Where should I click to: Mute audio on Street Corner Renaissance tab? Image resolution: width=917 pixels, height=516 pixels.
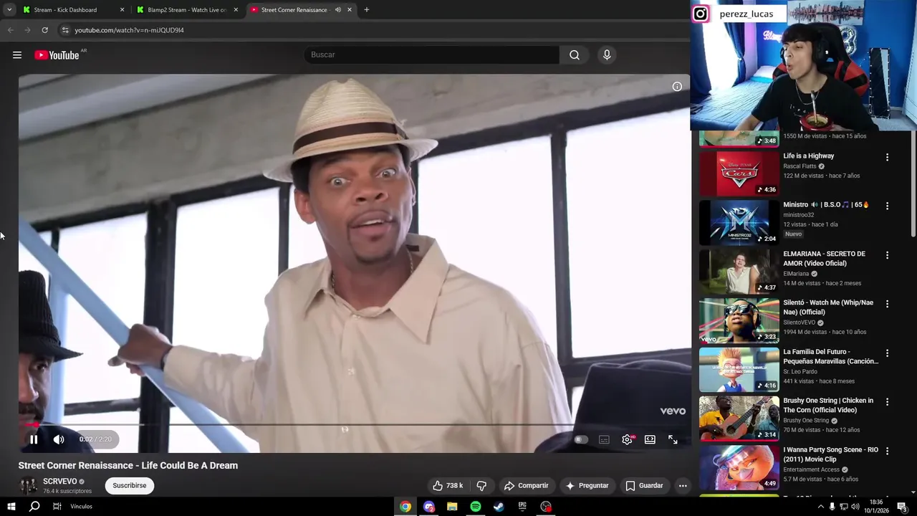[x=337, y=10]
